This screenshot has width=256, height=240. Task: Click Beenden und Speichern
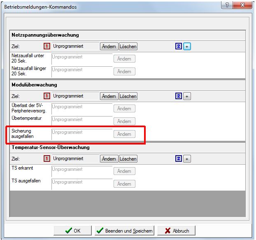pyautogui.click(x=125, y=231)
